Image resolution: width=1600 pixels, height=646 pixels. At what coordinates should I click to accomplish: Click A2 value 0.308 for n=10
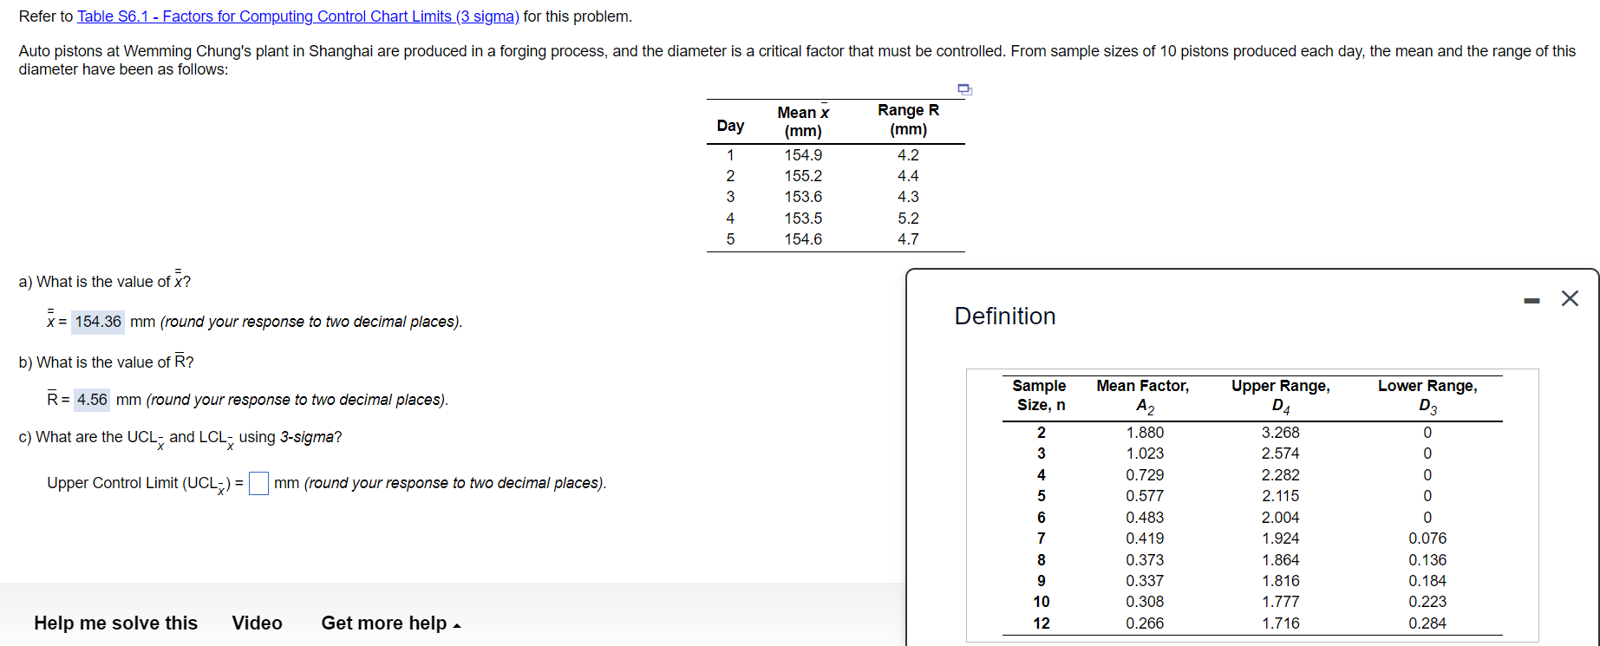point(1145,602)
